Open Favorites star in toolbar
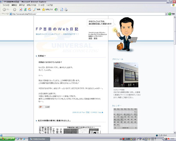 47,9
